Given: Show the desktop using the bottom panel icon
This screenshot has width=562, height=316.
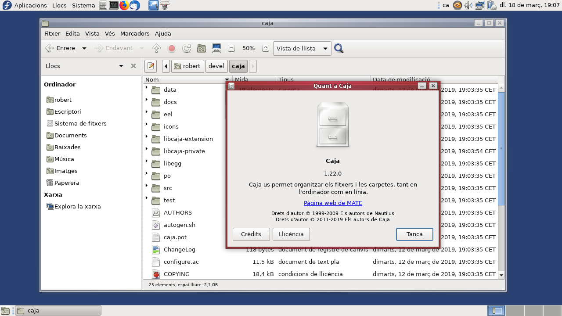Looking at the screenshot, I should (x=5, y=311).
